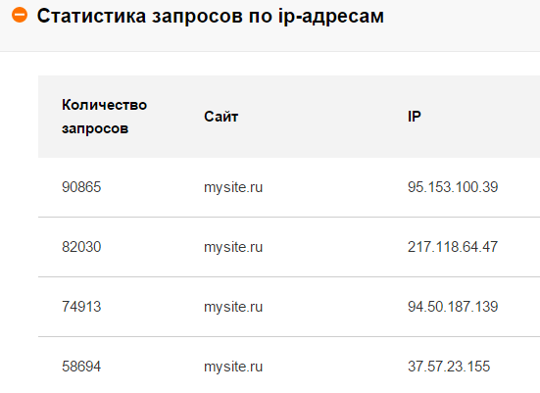This screenshot has height=393, width=540.
Task: Select request count 74913 cell
Action: click(81, 307)
